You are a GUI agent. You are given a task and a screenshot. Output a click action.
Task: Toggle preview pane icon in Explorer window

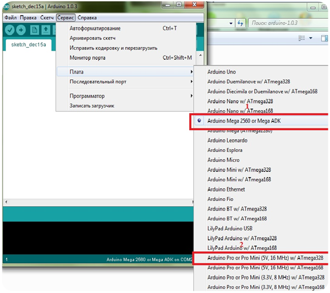pos(324,38)
